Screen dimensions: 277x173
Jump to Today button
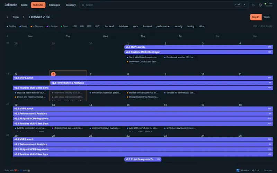[x=16, y=17]
